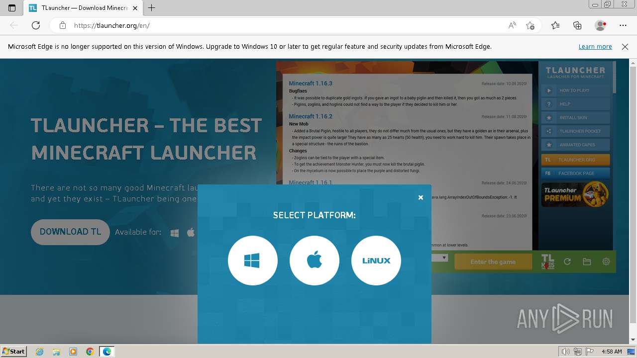Click the 4:58 AM clock

[612, 352]
